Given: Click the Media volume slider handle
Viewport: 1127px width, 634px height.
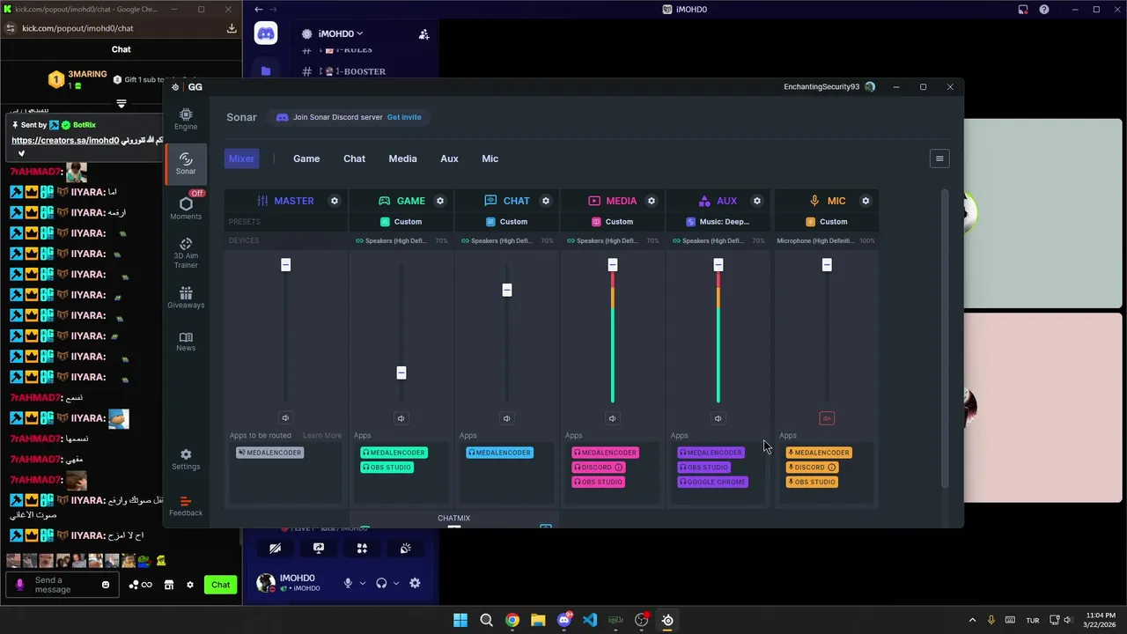Looking at the screenshot, I should tap(613, 265).
